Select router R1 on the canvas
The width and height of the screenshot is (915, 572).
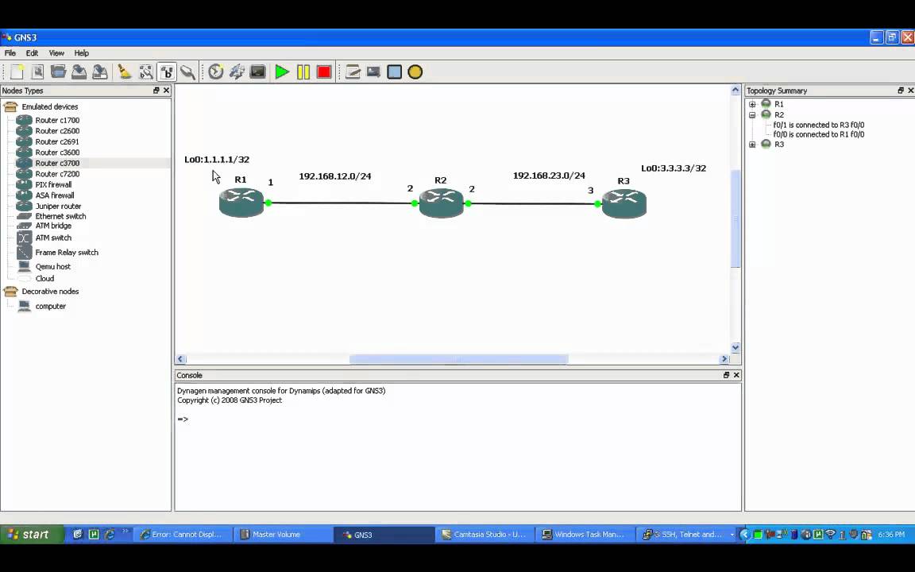(x=241, y=203)
